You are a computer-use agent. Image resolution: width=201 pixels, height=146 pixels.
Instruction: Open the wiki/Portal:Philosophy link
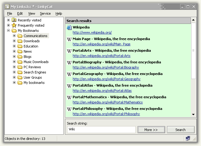tap(106, 114)
